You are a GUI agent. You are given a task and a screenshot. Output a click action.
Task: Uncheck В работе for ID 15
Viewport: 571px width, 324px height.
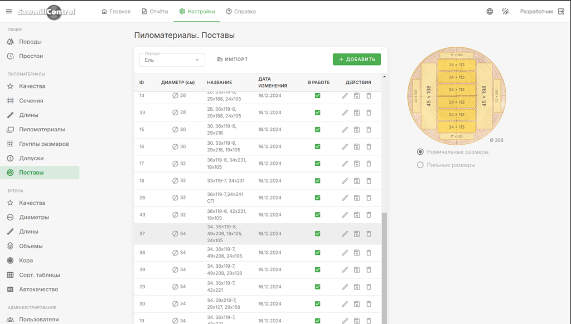pos(317,130)
